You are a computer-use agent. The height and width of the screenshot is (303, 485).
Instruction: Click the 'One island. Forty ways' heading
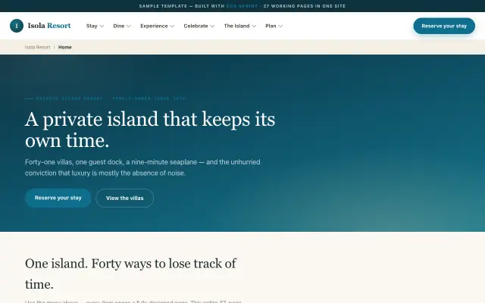(130, 274)
